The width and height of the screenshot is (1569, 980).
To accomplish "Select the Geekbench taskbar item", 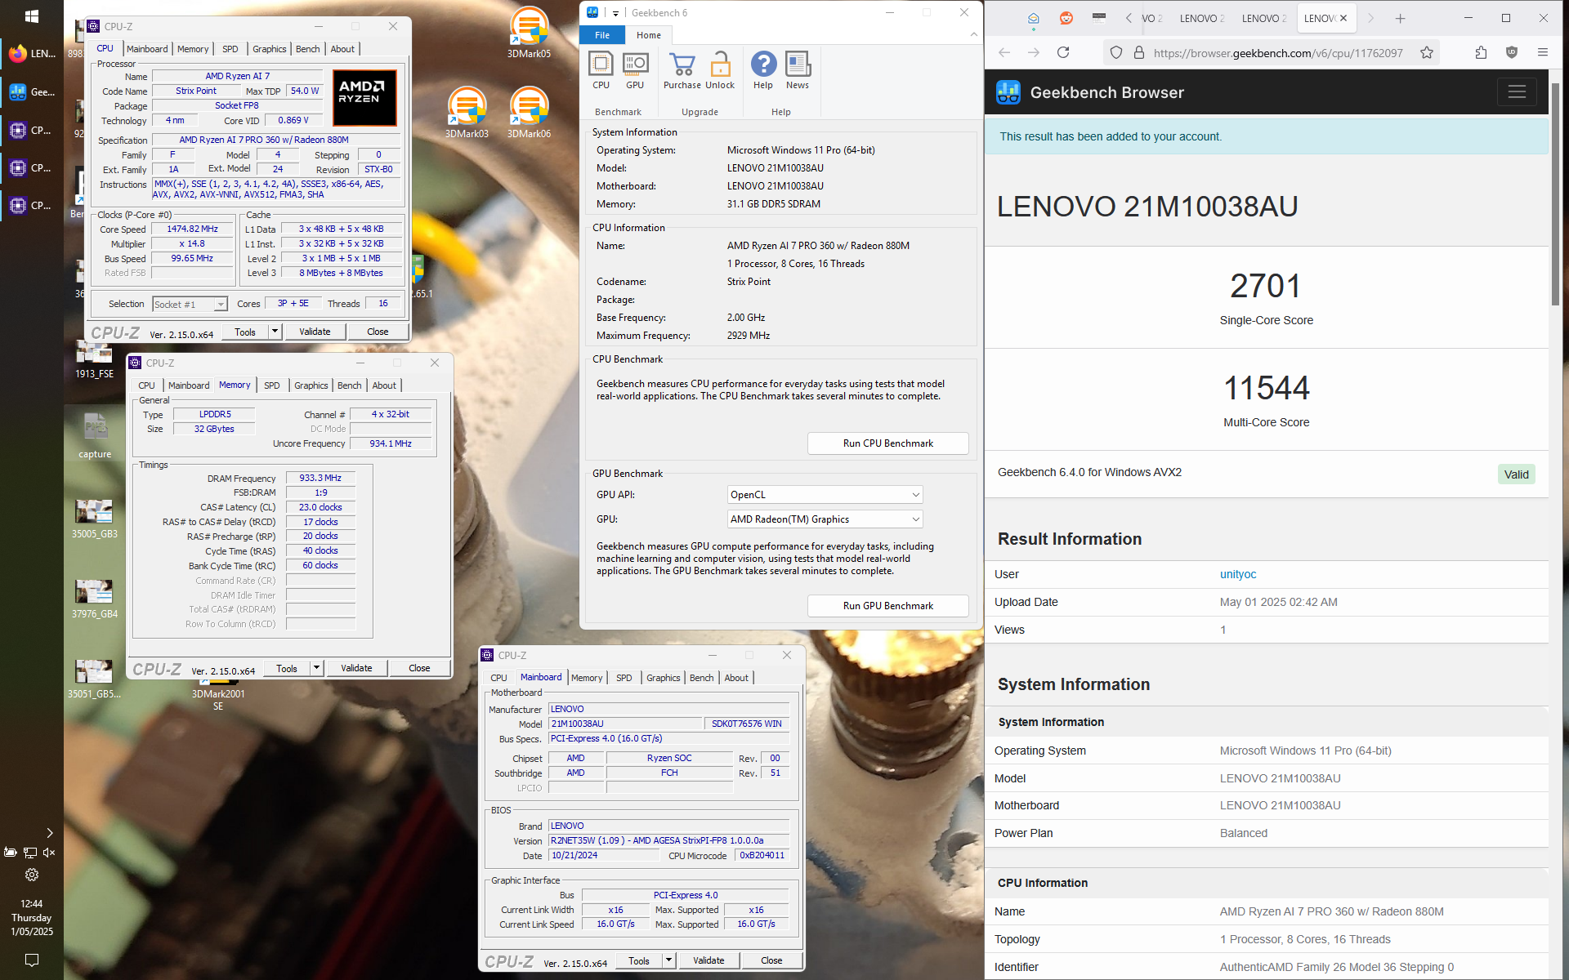I will tap(32, 92).
